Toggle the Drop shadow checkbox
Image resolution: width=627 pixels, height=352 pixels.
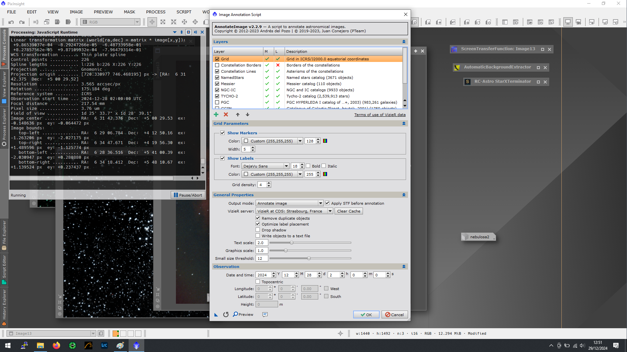[x=258, y=230]
